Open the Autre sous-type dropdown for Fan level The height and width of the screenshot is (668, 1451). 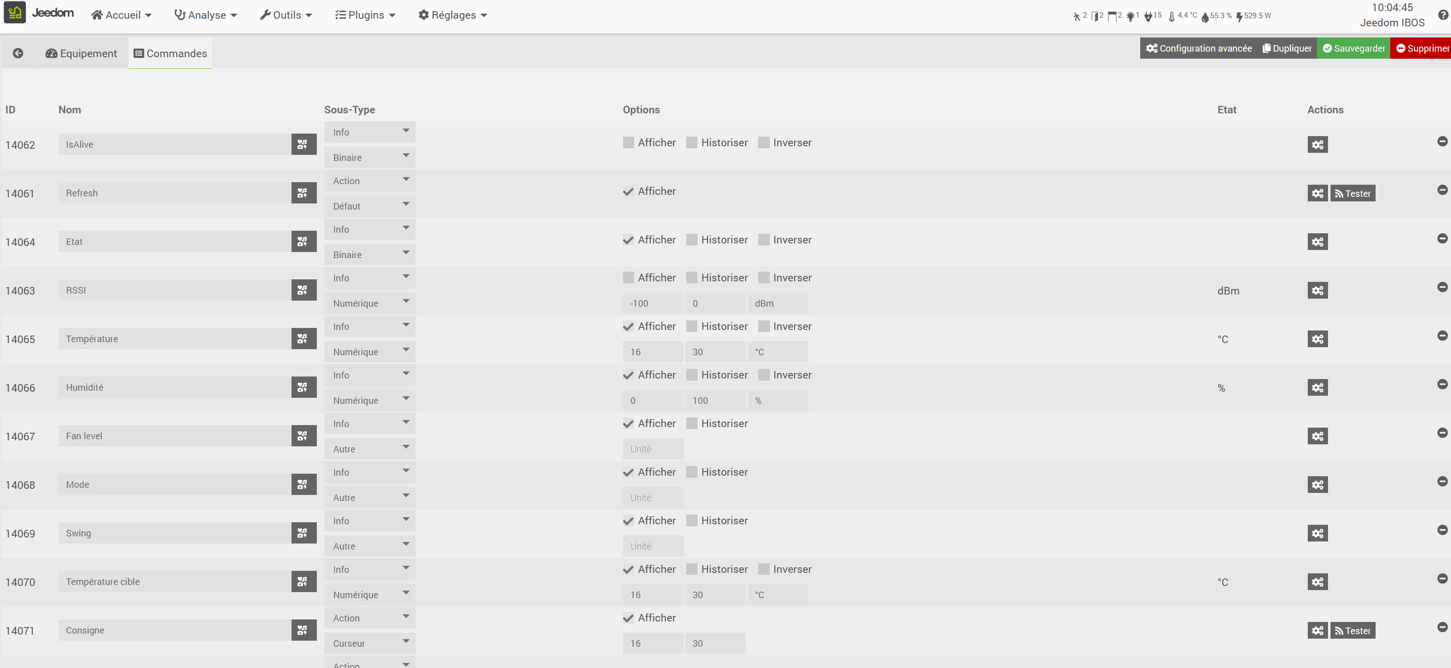tap(369, 449)
